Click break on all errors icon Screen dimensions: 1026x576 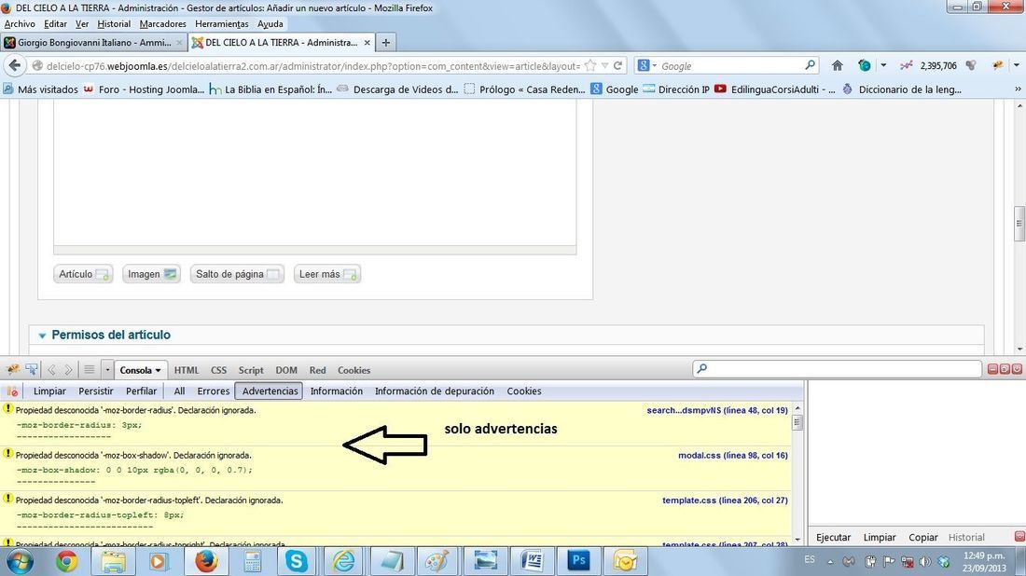click(x=12, y=391)
